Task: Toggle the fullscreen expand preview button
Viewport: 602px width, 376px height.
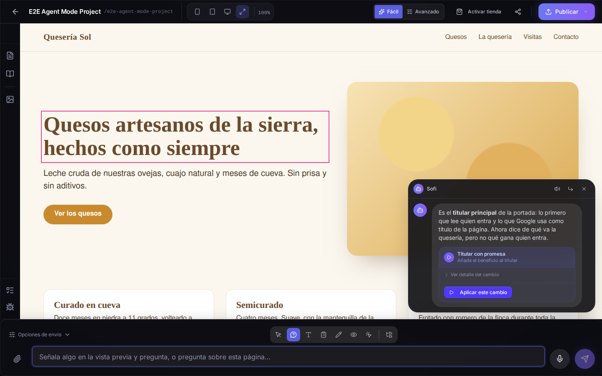Action: (242, 12)
